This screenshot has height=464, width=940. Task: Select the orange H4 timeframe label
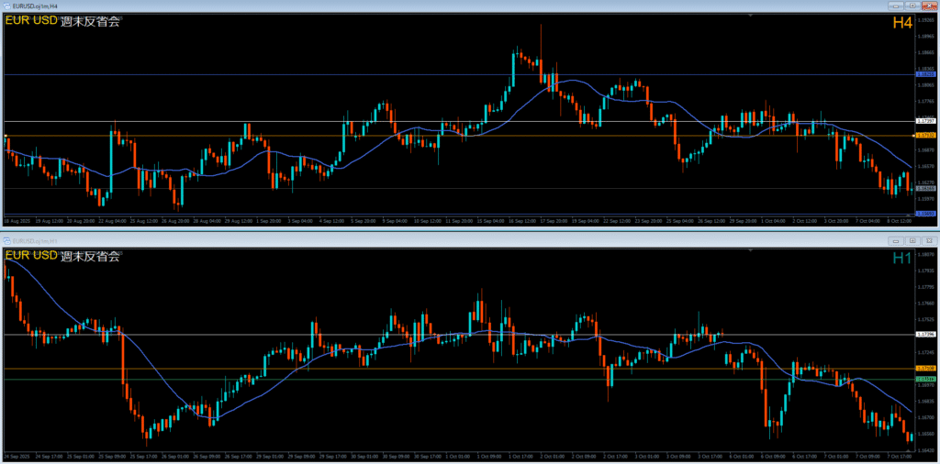click(901, 23)
